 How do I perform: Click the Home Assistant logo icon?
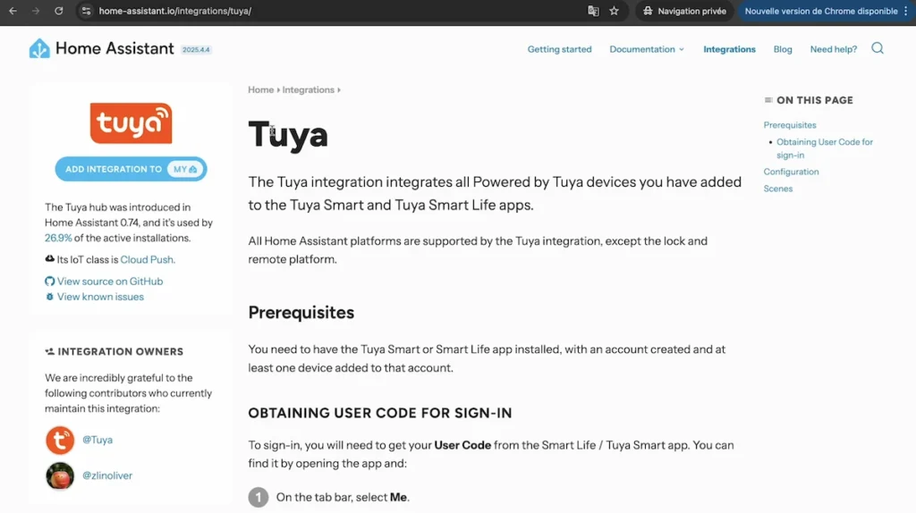tap(39, 48)
